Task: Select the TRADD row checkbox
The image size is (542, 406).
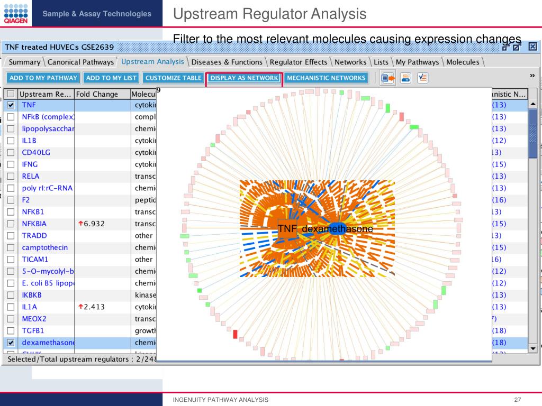Action: coord(11,235)
